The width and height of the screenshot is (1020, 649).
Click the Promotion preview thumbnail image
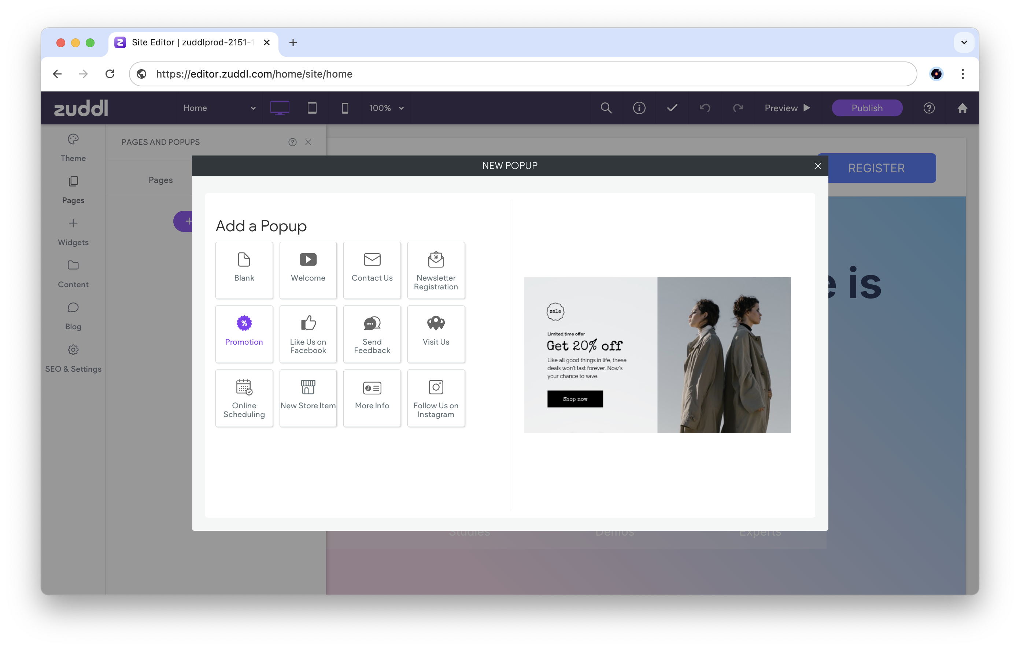(657, 355)
